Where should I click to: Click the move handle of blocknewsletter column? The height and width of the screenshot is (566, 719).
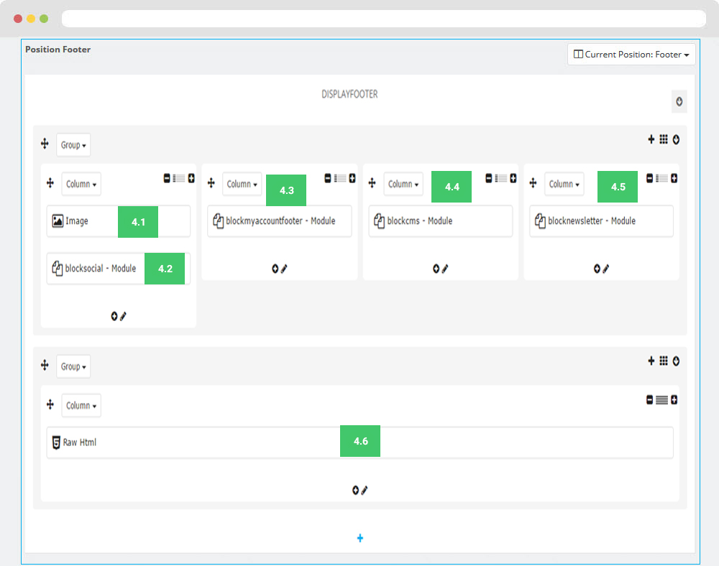(x=533, y=184)
